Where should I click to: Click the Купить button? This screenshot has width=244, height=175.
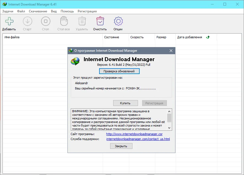point(125,103)
